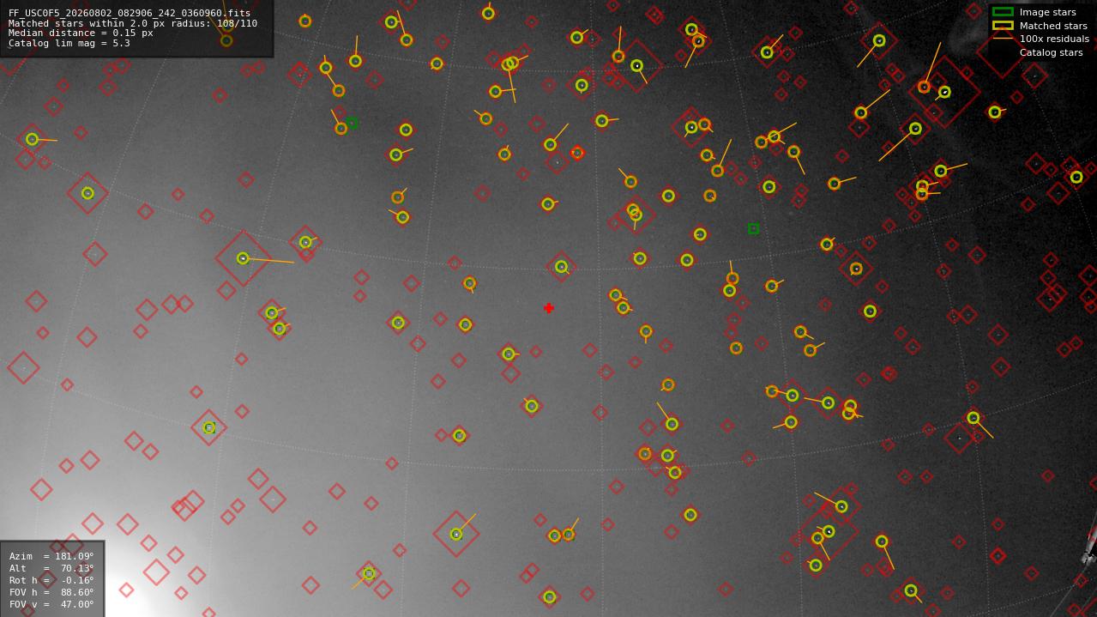Click the yellow Matched stars legend box
1097x617 pixels.
click(x=1003, y=25)
